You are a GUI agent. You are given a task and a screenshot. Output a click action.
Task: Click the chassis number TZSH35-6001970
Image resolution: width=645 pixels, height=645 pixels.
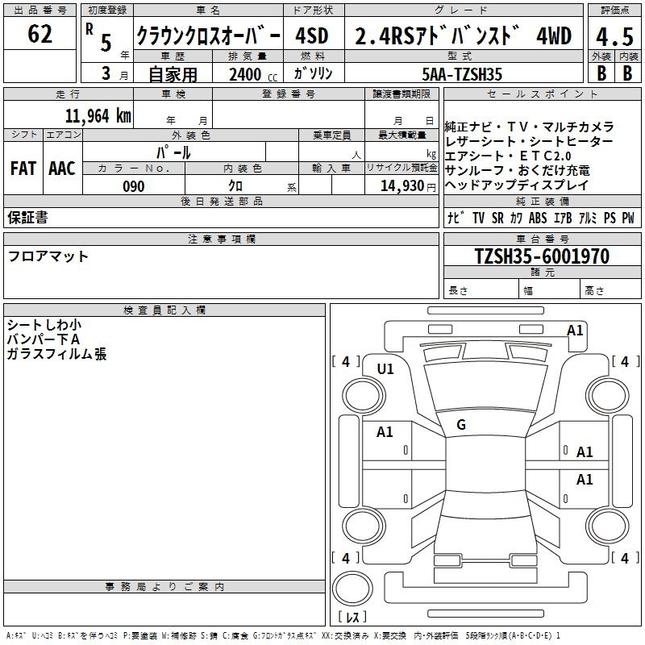(x=542, y=256)
